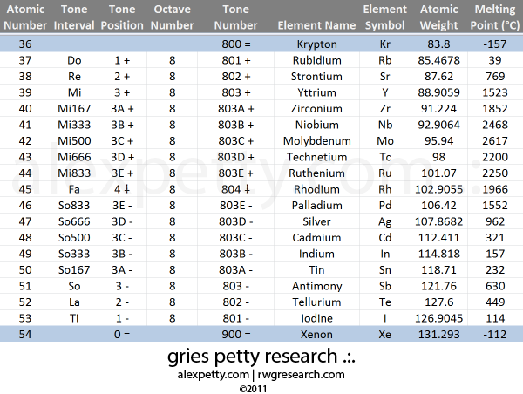Screen dimensions: 523x394
Task: Click the Element Symbol column header
Action: [385, 17]
